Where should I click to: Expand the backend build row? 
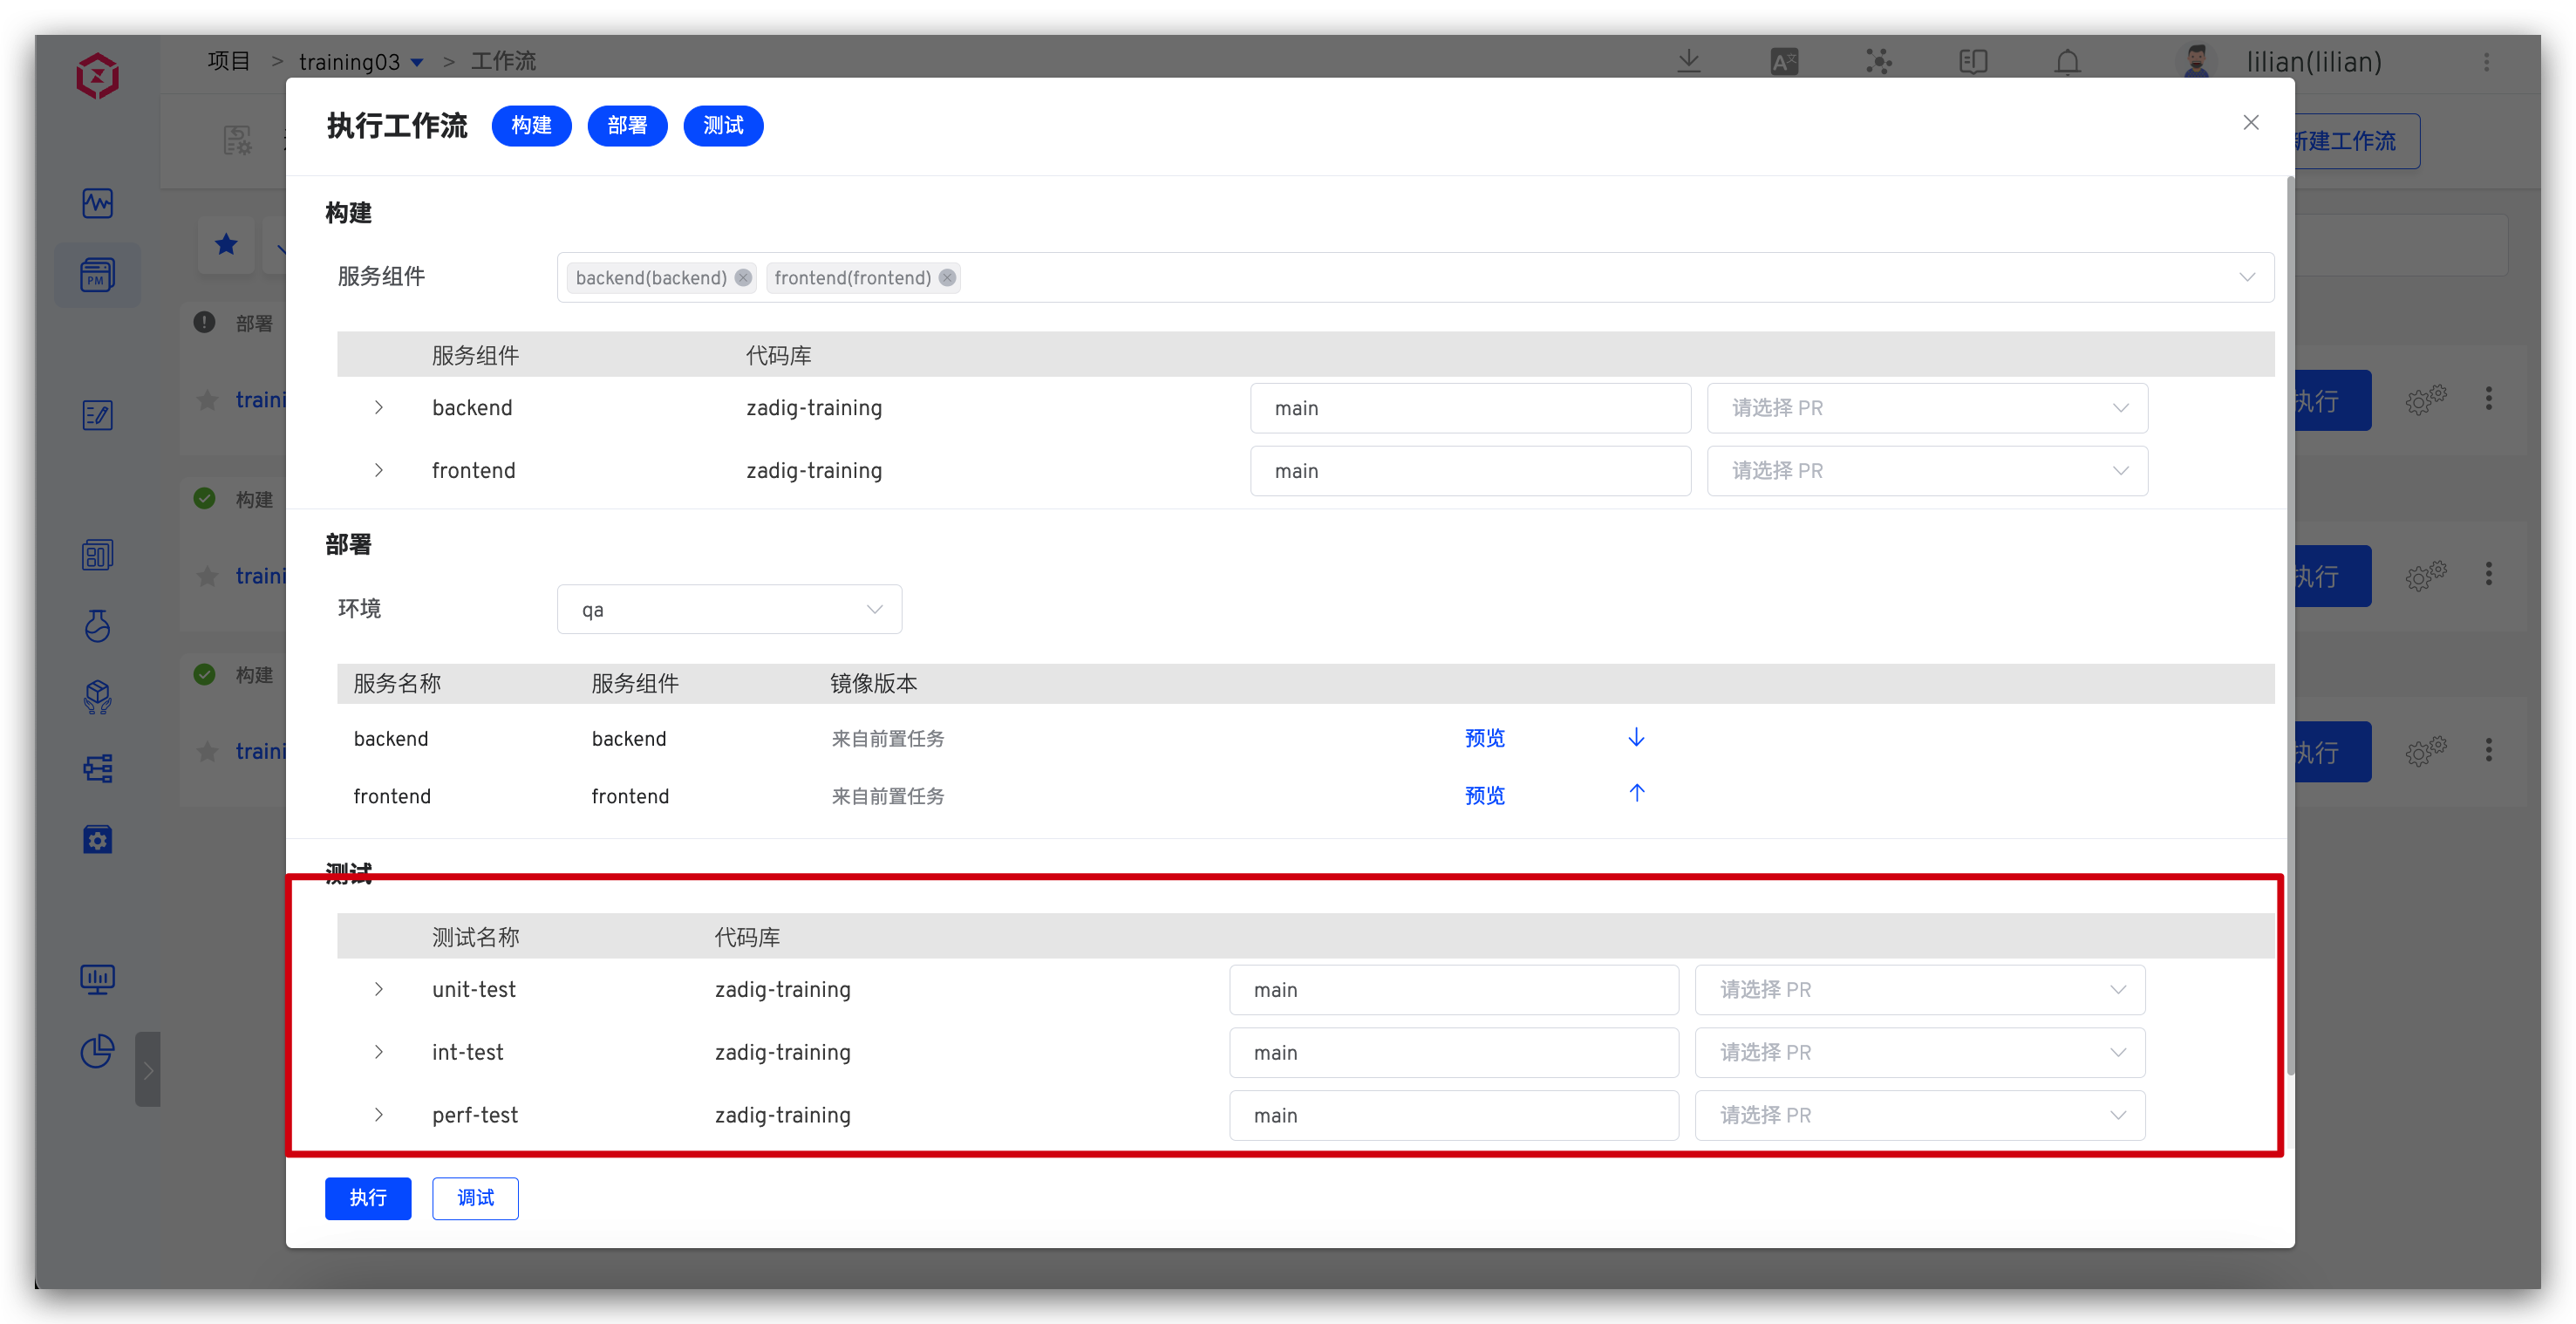point(378,407)
